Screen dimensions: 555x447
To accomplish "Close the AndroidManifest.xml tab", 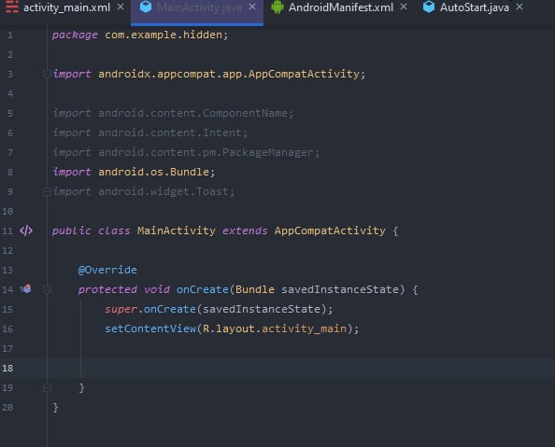I will click(404, 7).
